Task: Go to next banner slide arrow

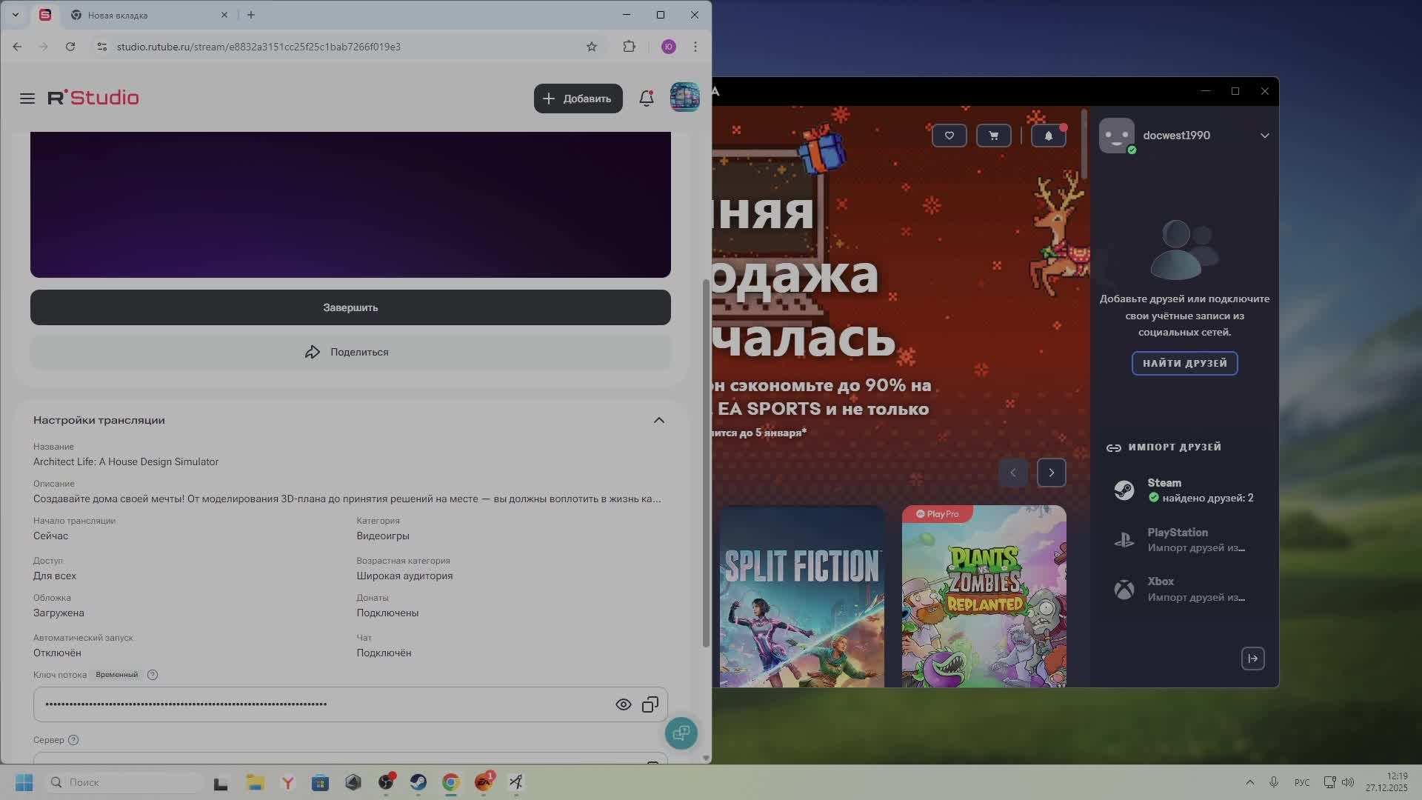Action: [1051, 473]
